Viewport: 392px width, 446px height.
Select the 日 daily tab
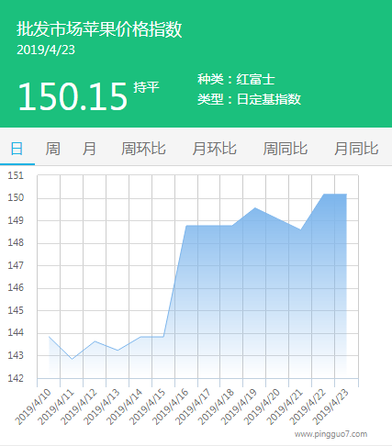tap(17, 149)
